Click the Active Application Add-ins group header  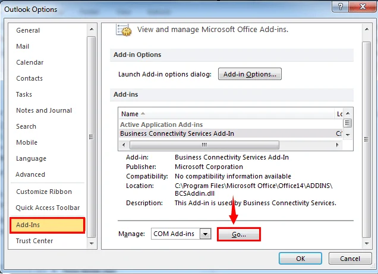[162, 125]
